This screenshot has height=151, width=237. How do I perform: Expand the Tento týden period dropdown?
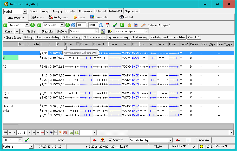(15, 17)
